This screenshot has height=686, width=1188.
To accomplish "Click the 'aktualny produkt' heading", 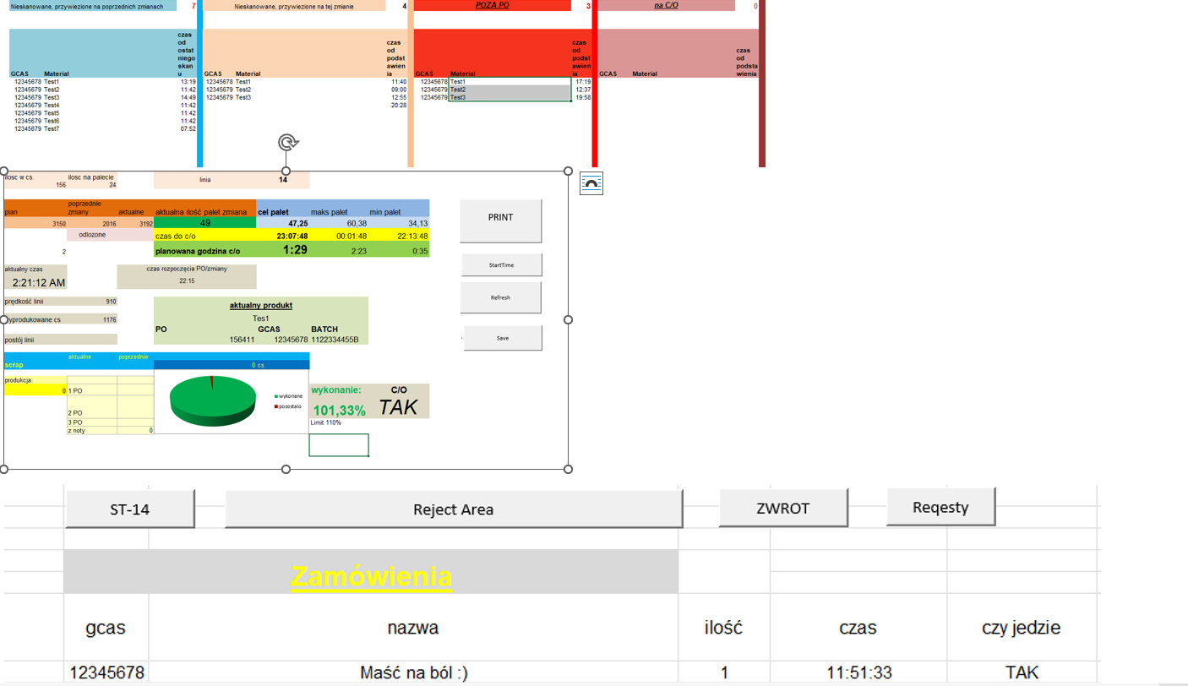I will click(261, 305).
